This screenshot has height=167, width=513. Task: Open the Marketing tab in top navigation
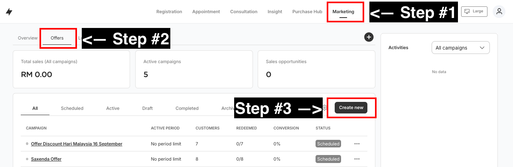point(343,12)
